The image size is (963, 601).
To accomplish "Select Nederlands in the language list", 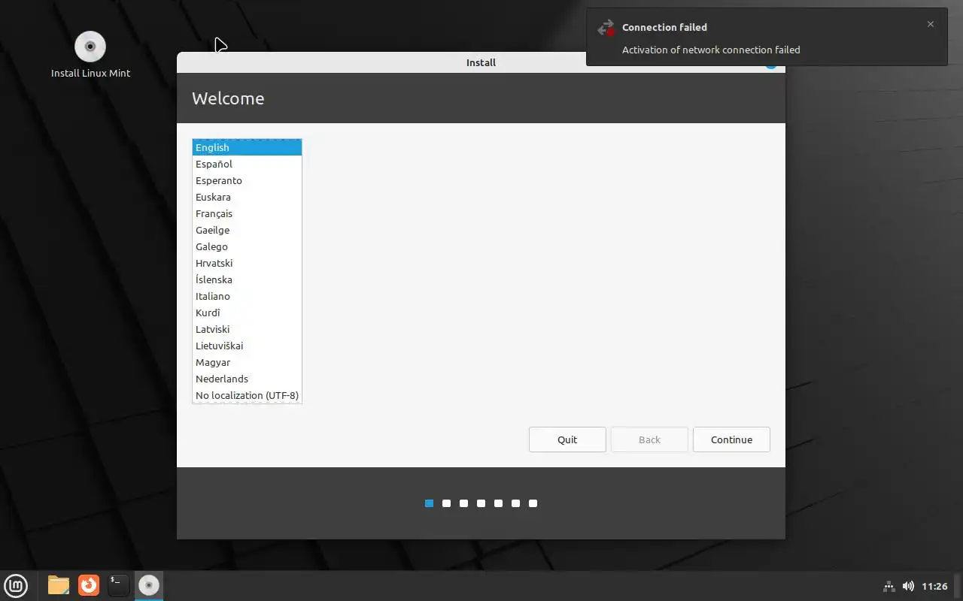I will 247,379.
